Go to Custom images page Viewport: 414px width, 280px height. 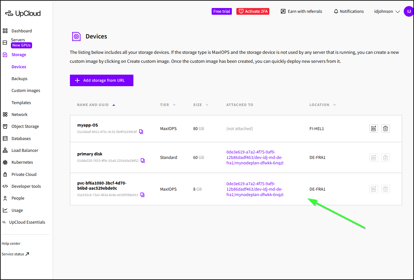[26, 91]
